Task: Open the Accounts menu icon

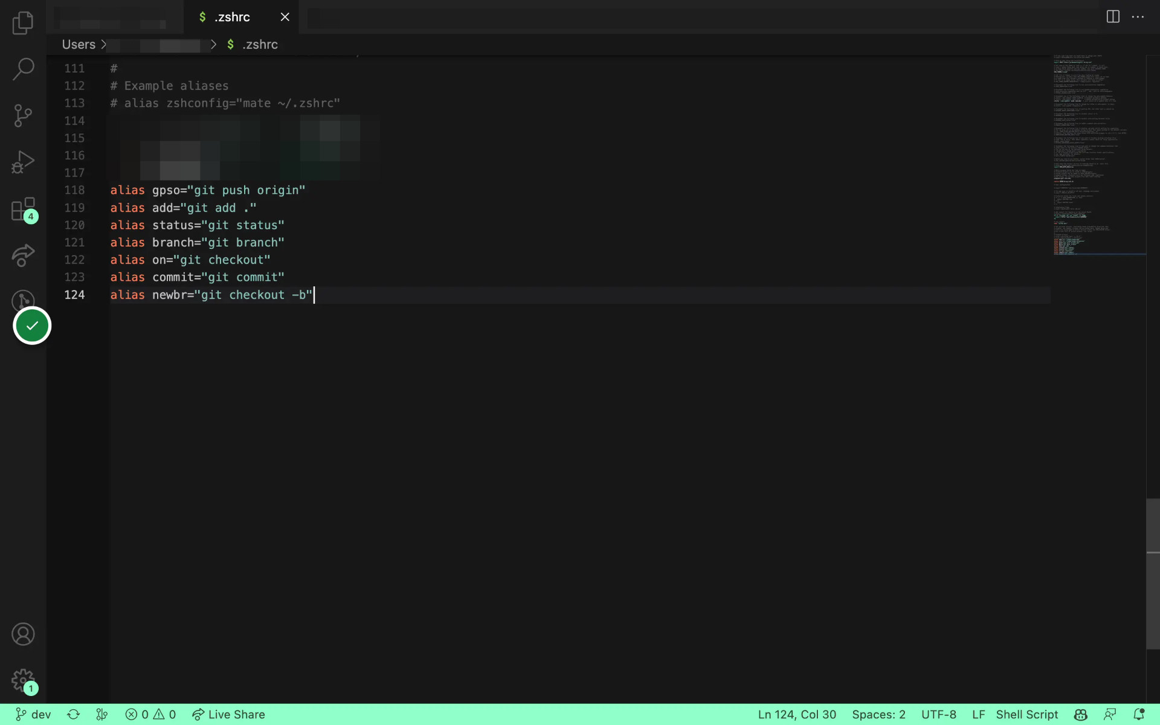Action: tap(23, 634)
